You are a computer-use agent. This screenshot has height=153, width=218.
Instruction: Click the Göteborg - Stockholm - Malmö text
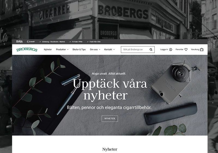pyautogui.click(x=53, y=42)
